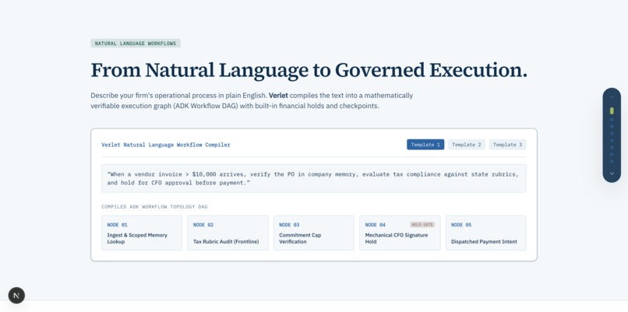Open the Next.js dev tools N icon
628x312 pixels.
click(x=16, y=296)
